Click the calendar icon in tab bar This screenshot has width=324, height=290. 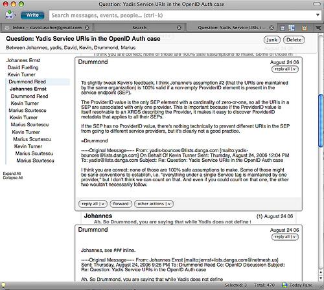283,28
